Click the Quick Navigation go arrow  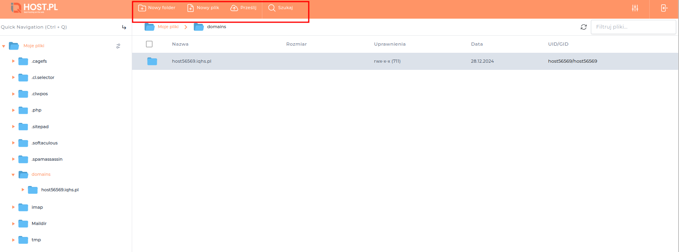124,27
